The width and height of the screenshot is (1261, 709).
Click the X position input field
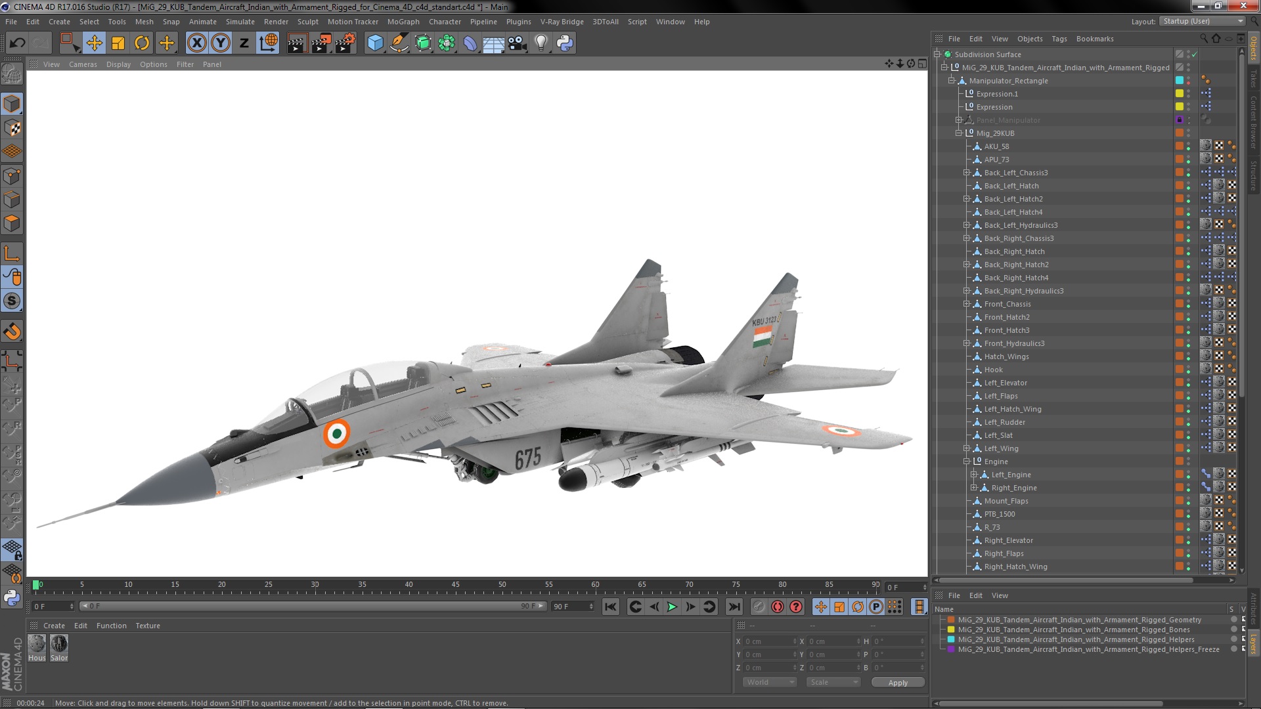tap(768, 641)
